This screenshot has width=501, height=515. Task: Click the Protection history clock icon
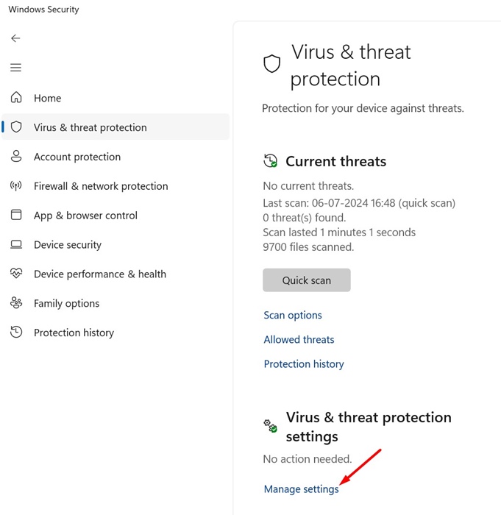(x=16, y=333)
